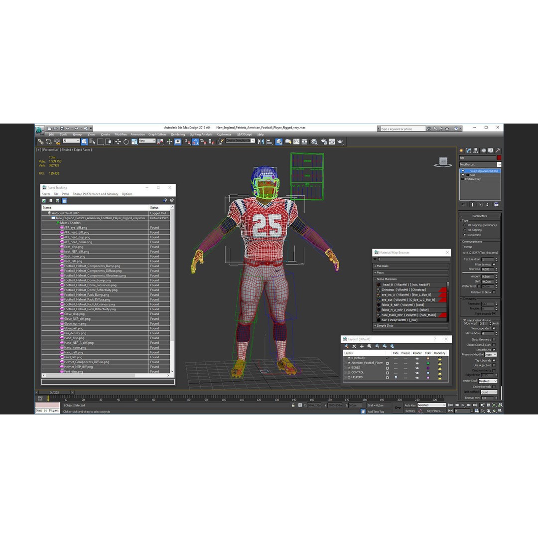Image resolution: width=538 pixels, height=538 pixels.
Task: Click the Mirror tool icon
Action: [x=261, y=141]
